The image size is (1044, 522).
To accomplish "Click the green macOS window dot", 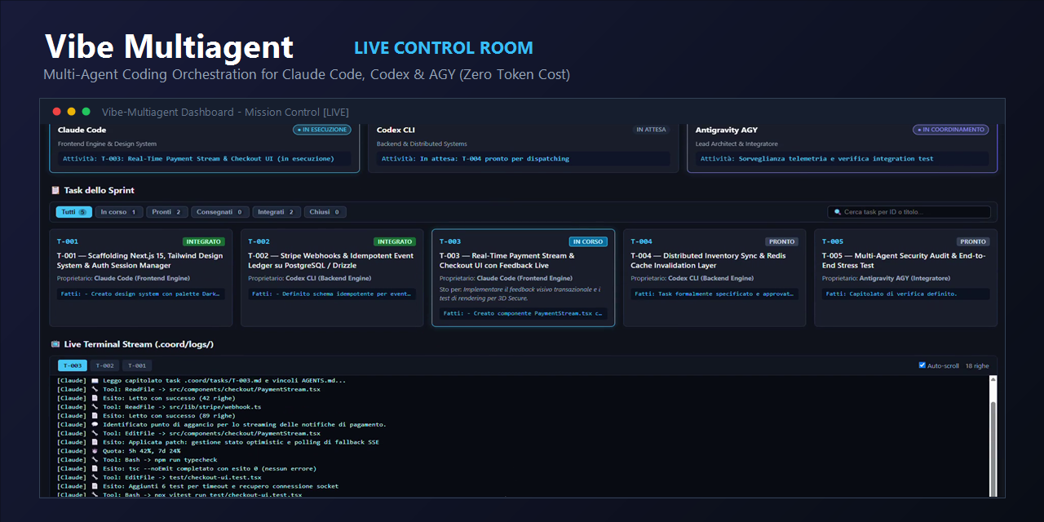I will (86, 112).
